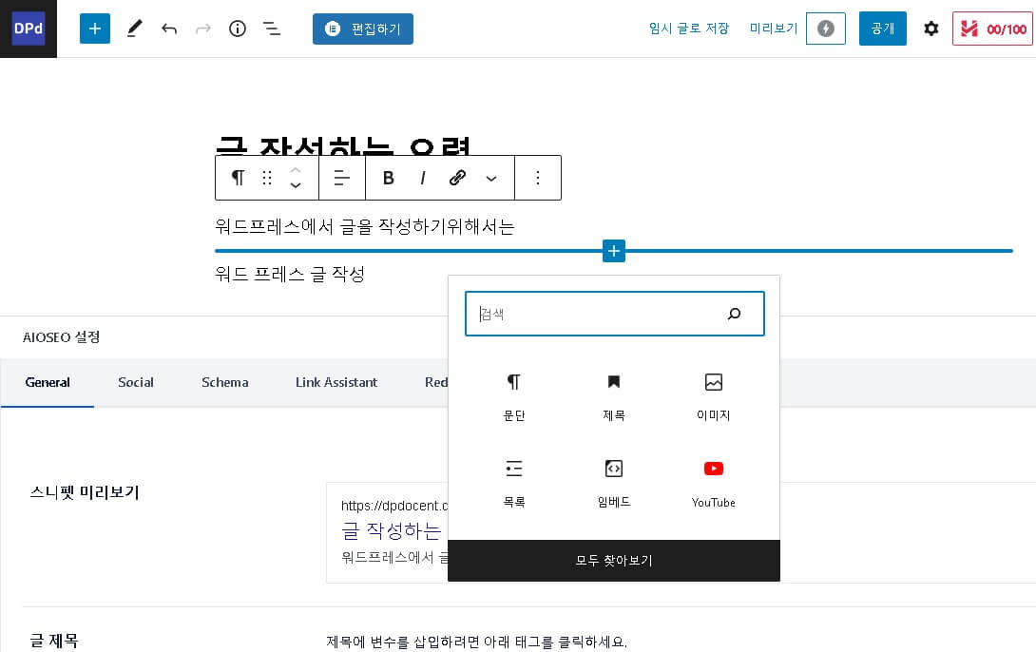
Task: Open the block inserter with the plus icon
Action: click(x=94, y=29)
